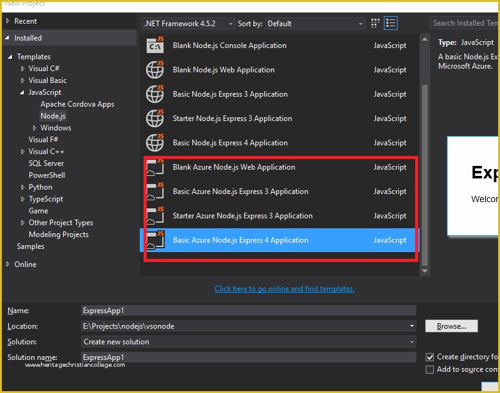Select Starter Node.js Express 3 Application template

point(279,119)
